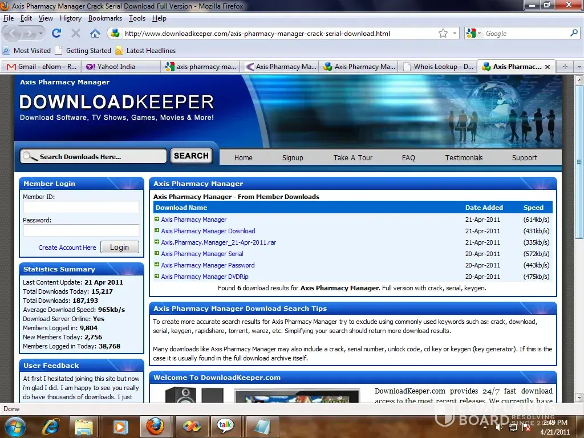The height and width of the screenshot is (438, 584).
Task: Launch Google Talk from the taskbar
Action: pos(225,426)
